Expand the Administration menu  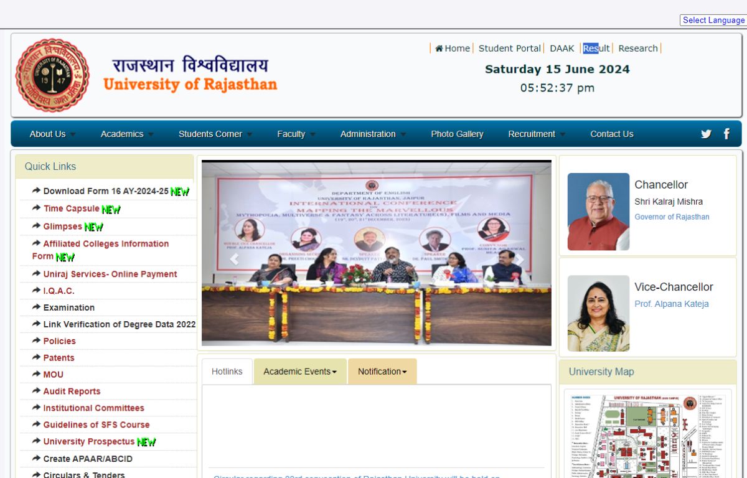[x=373, y=134]
